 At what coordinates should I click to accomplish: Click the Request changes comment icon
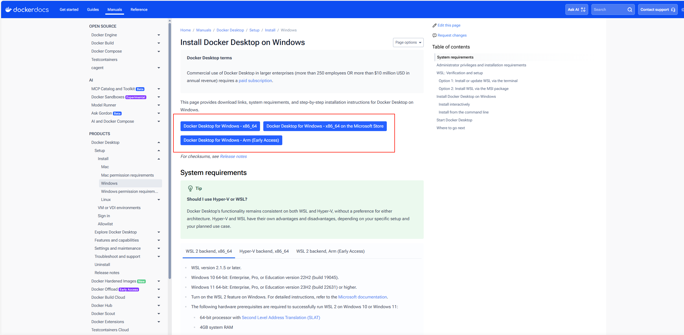pos(435,35)
